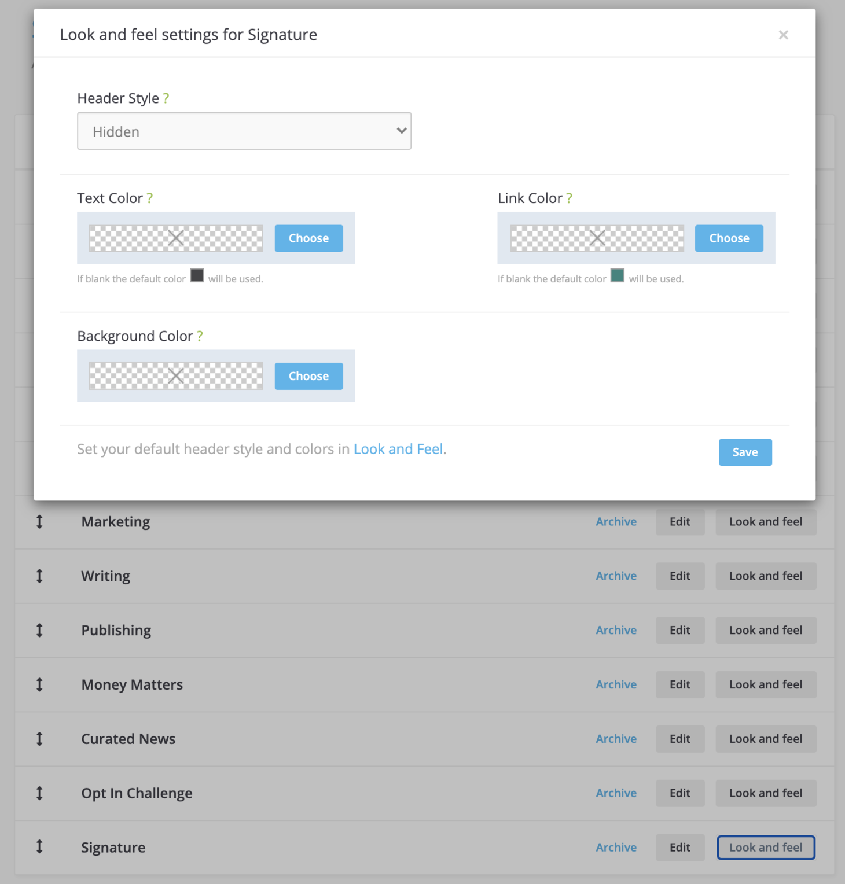Click the reorder arrow for Writing

39,576
